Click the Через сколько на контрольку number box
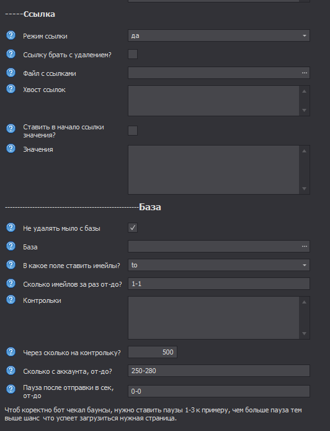The width and height of the screenshot is (330, 431). [x=153, y=352]
